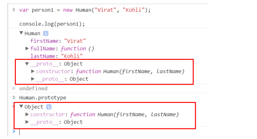
Task: Click the undefined return value line
Action: [x=33, y=88]
